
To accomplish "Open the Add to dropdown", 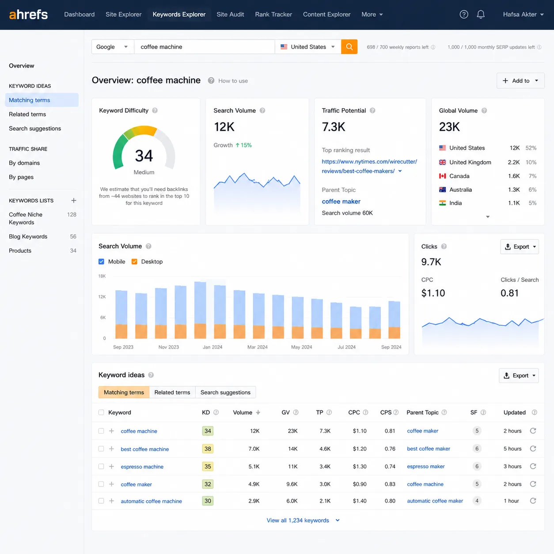I will pyautogui.click(x=520, y=80).
